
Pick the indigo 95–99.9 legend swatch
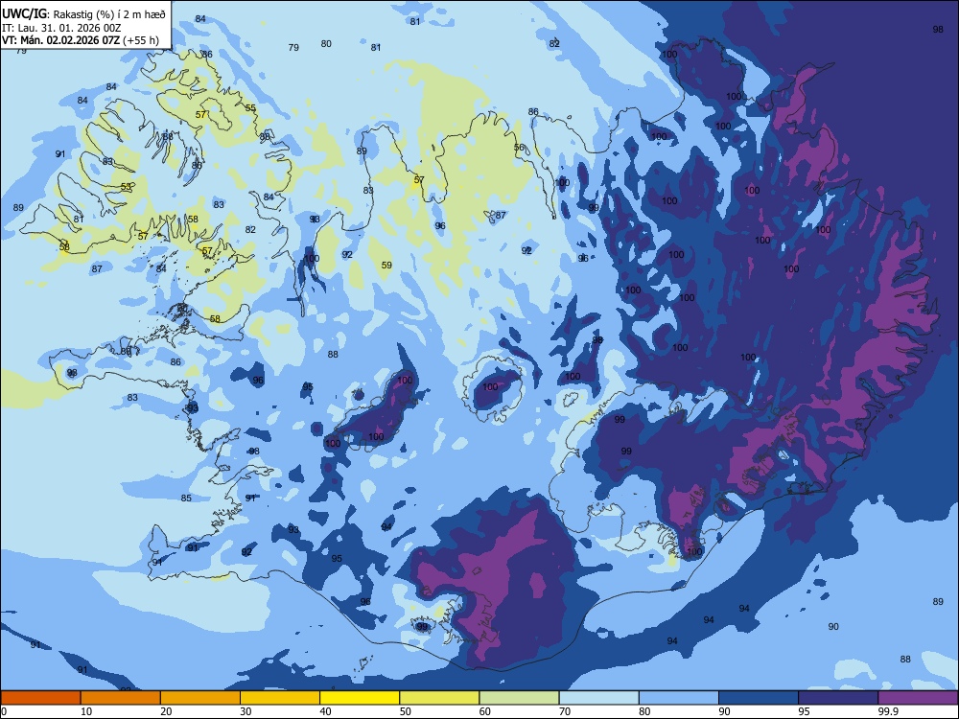tap(838, 698)
